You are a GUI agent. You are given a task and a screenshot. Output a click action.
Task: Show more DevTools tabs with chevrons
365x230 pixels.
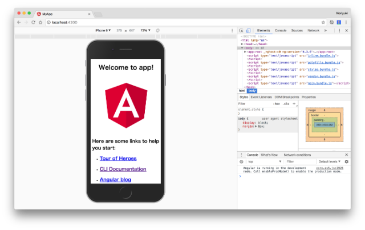coord(326,30)
